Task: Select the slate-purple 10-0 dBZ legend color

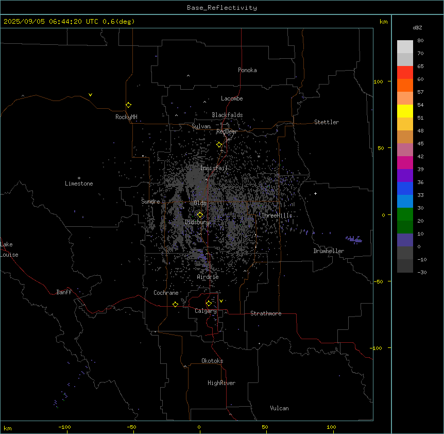Action: coord(405,240)
